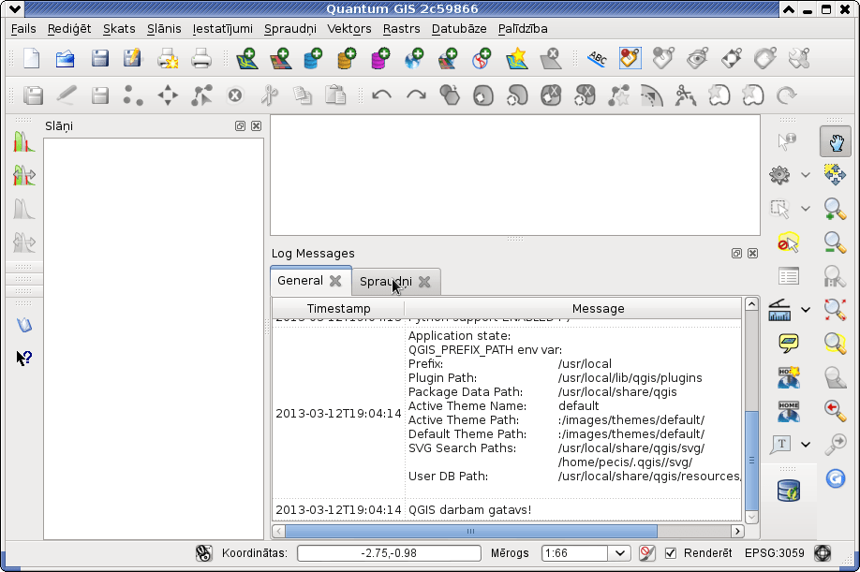Toggle the Renderēt checkbox
This screenshot has width=860, height=572.
670,553
